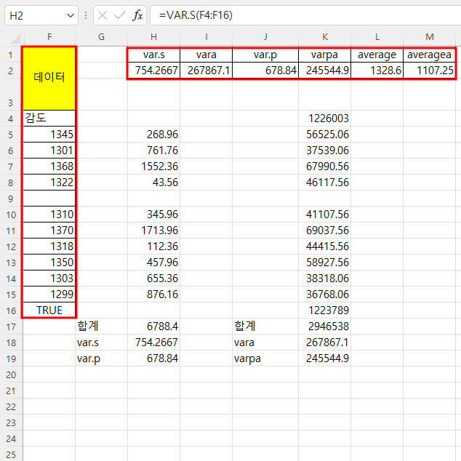The image size is (461, 461).
Task: Click the 감도 cell
Action: 49,119
